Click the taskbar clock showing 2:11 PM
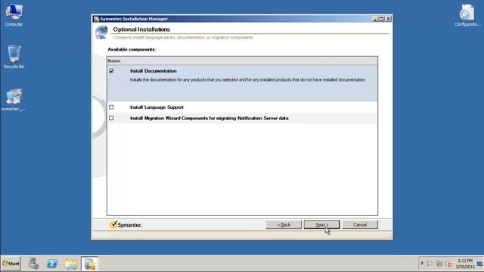This screenshot has height=272, width=484. click(x=465, y=264)
